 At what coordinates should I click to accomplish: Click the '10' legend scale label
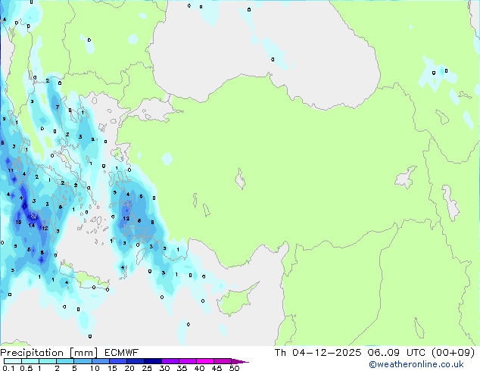coord(95,368)
